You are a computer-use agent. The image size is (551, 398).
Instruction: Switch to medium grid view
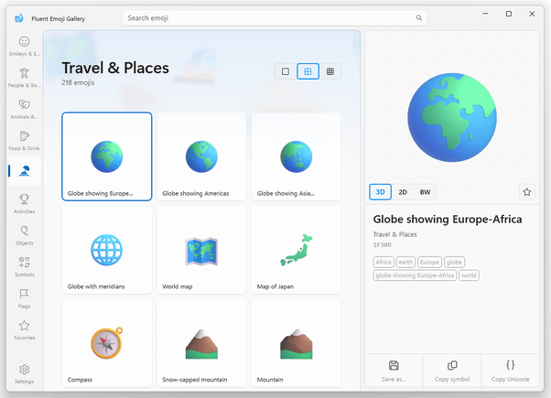(308, 71)
